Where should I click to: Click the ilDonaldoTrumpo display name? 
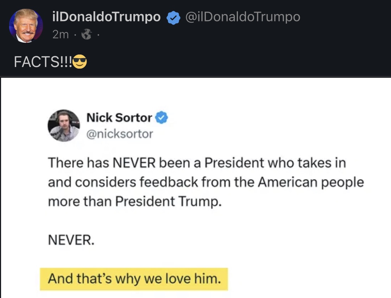[106, 17]
